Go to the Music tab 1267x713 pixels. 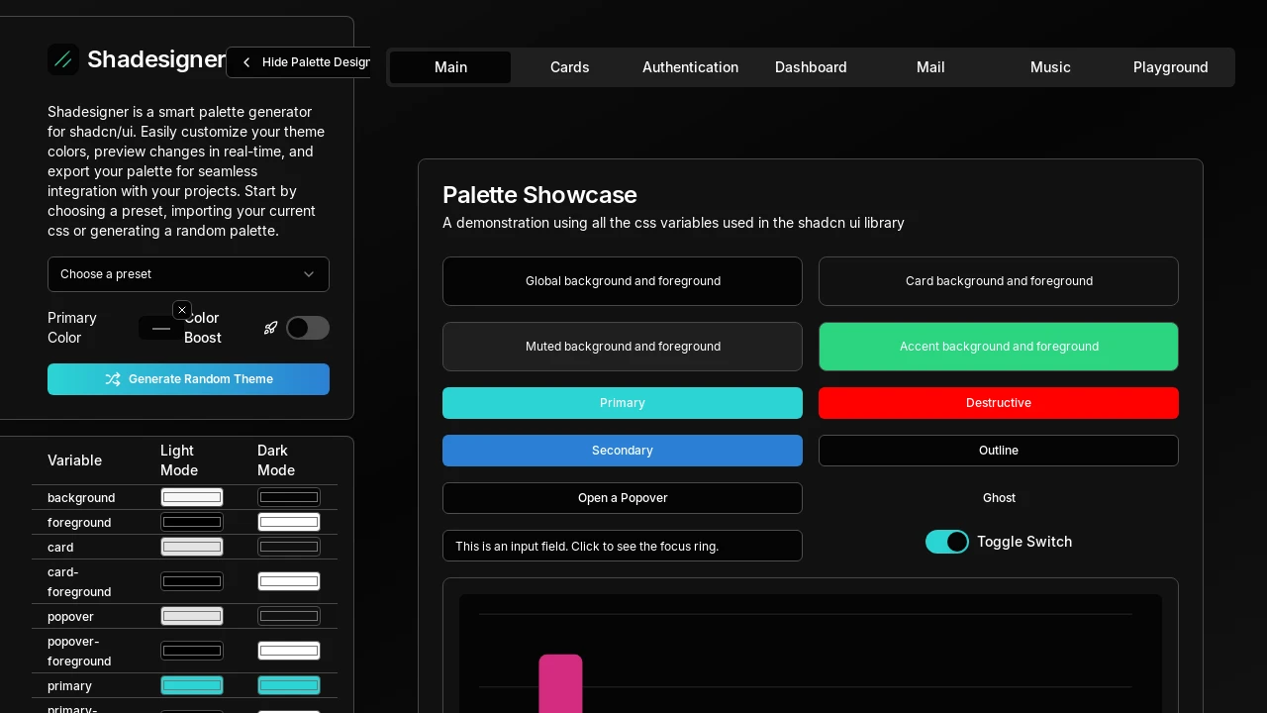coord(1050,67)
